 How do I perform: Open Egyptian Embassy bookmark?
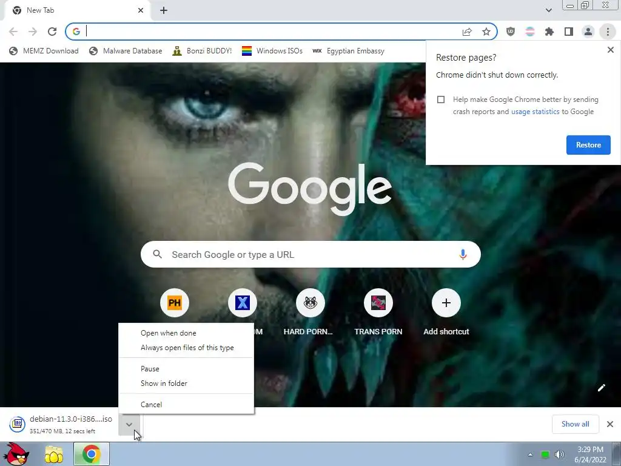click(348, 51)
